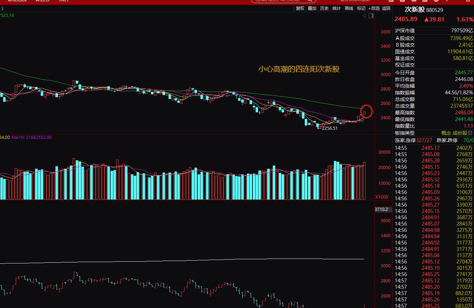
Task: Click the 标记 mark button
Action: tap(361, 8)
